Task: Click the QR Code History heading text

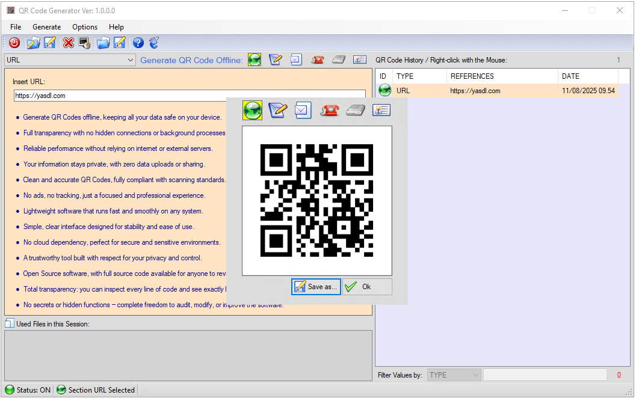Action: [441, 60]
